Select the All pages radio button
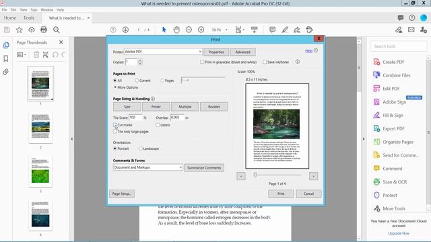 [x=115, y=81]
